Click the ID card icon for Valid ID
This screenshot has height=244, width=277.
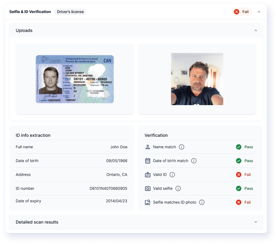point(148,175)
